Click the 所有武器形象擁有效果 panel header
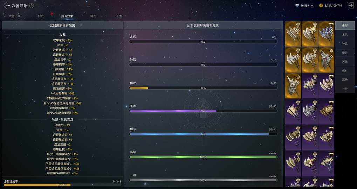The height and width of the screenshot is (189, 357). click(203, 26)
